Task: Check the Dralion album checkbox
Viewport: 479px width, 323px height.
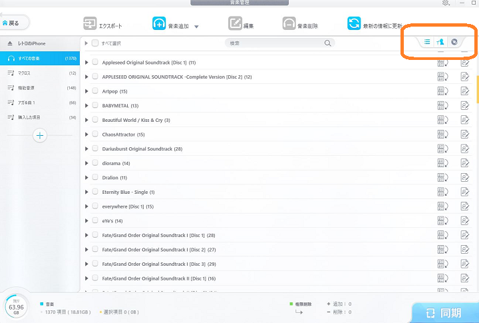Action: tap(95, 177)
